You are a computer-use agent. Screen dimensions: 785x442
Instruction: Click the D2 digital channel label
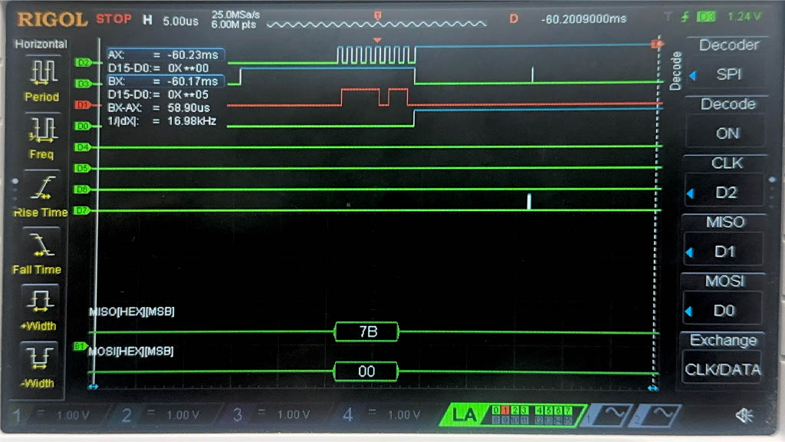click(x=84, y=61)
